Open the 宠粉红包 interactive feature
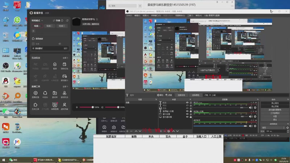 (x=65, y=66)
